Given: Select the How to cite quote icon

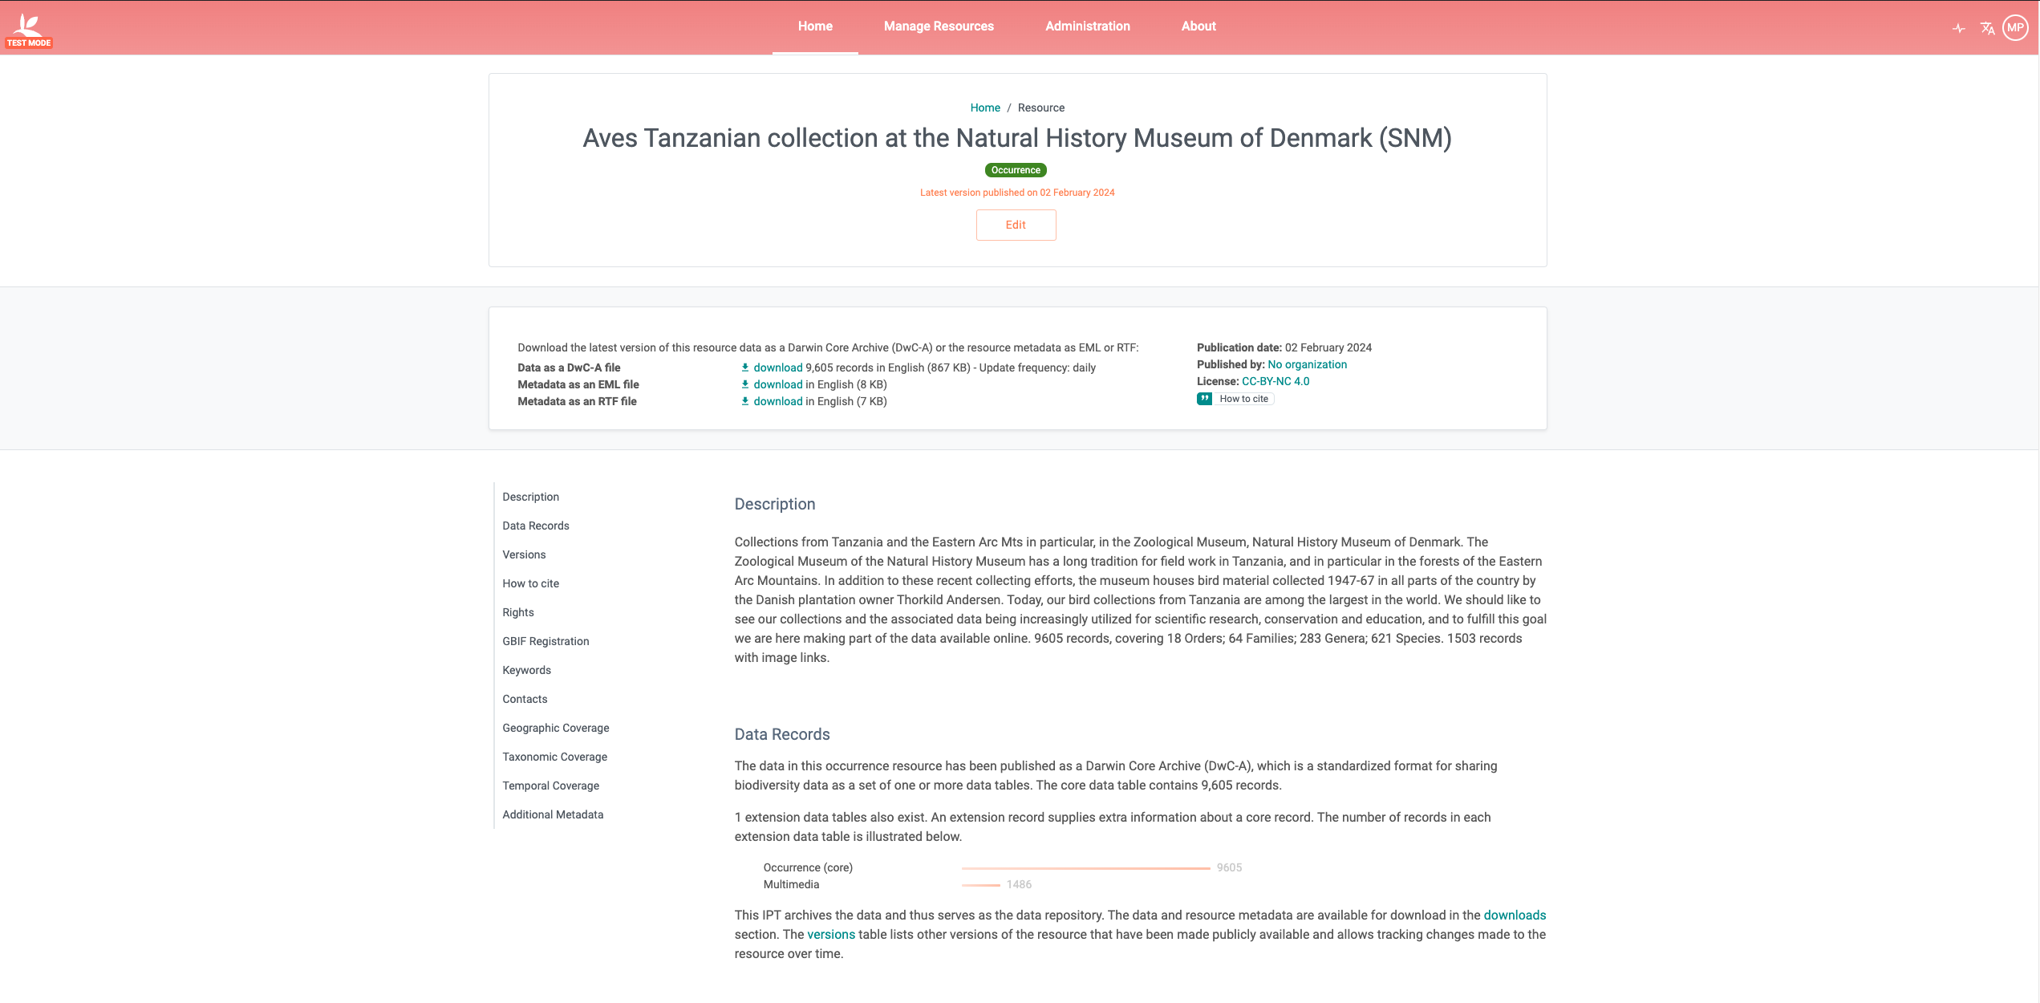Looking at the screenshot, I should [1205, 398].
